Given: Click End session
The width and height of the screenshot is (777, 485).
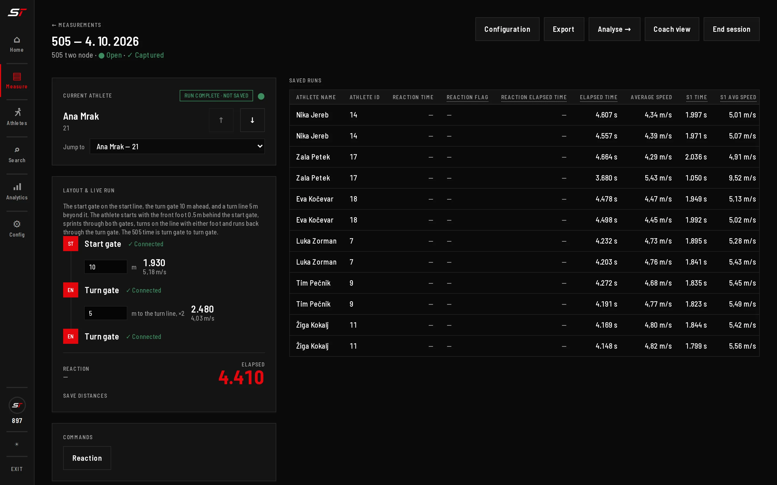Looking at the screenshot, I should (x=731, y=29).
